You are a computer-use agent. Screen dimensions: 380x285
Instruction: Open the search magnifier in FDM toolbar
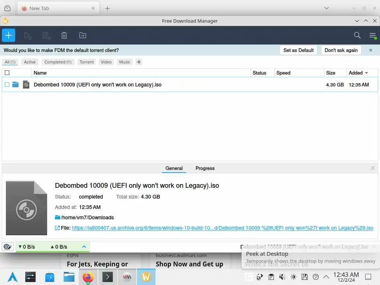[x=357, y=35]
